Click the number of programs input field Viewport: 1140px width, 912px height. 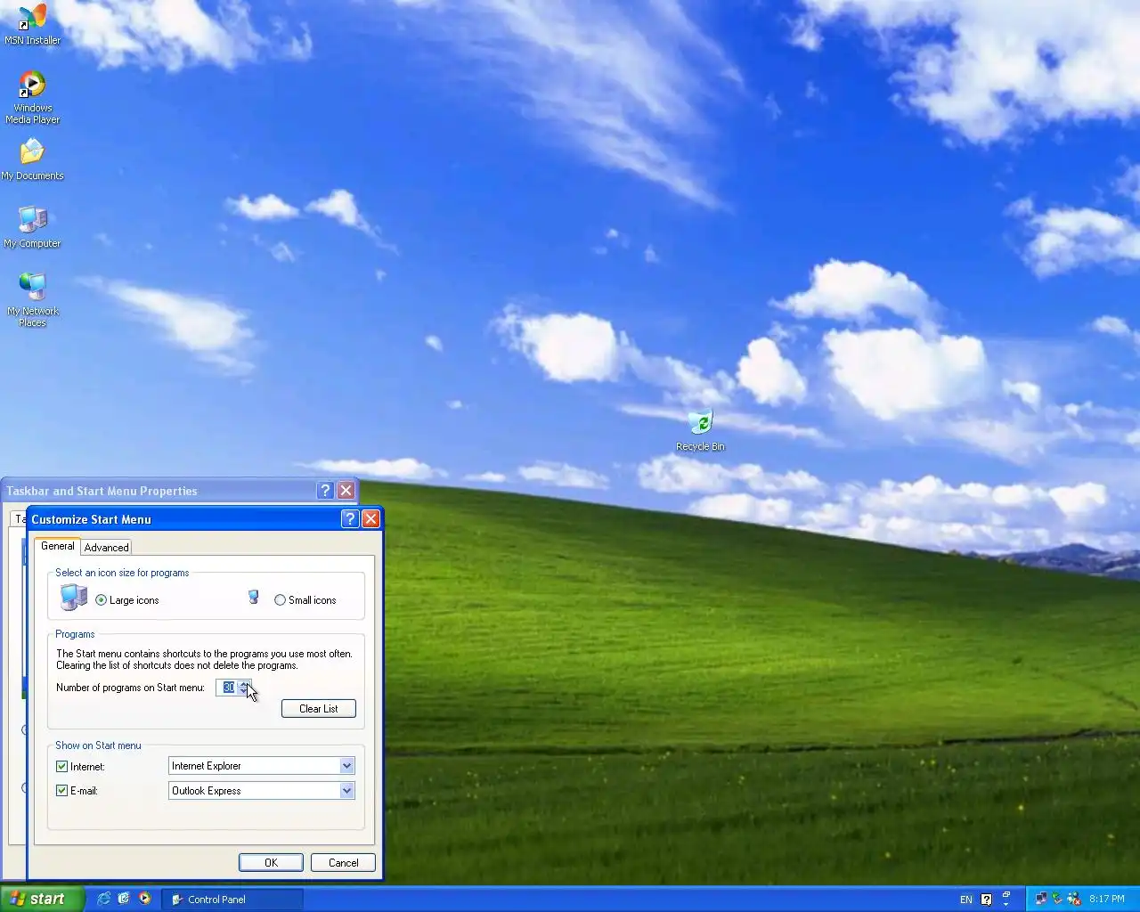point(227,688)
